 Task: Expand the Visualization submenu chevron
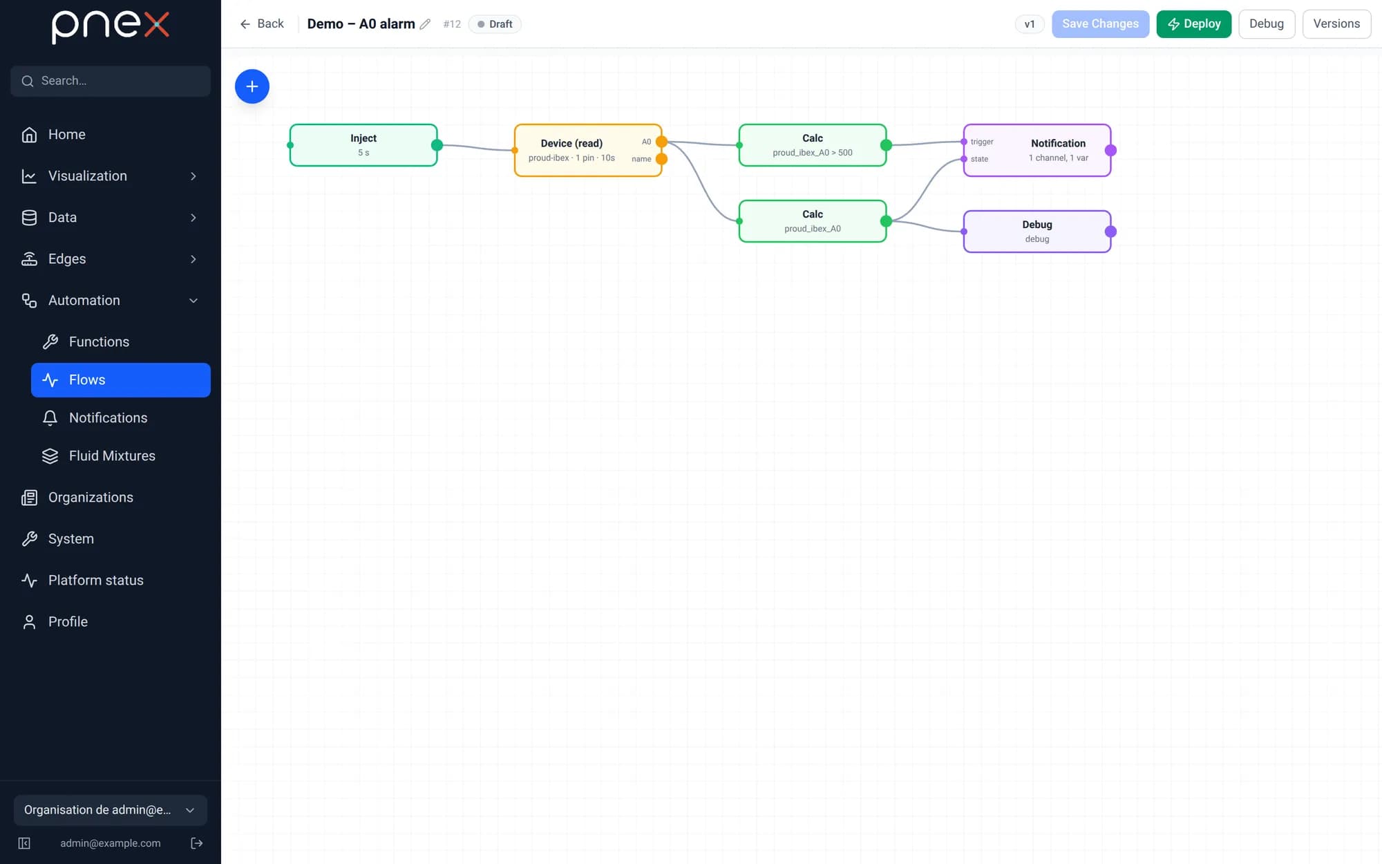(x=193, y=176)
